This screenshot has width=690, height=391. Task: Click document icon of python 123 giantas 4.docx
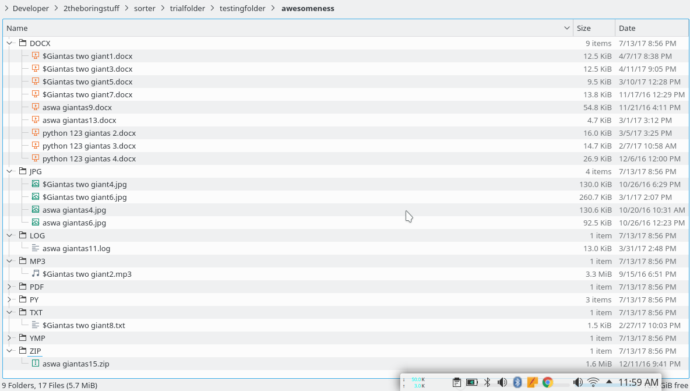(x=36, y=158)
